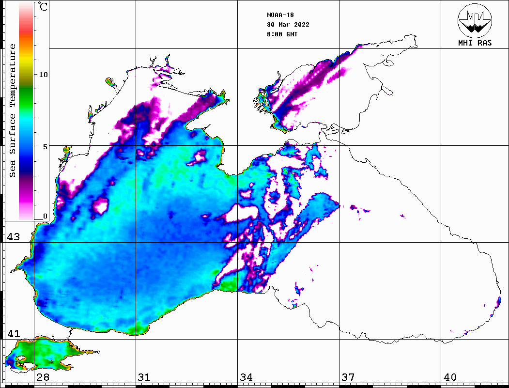The height and width of the screenshot is (388, 509).
Task: Click the latitude label "41"
Action: point(13,334)
